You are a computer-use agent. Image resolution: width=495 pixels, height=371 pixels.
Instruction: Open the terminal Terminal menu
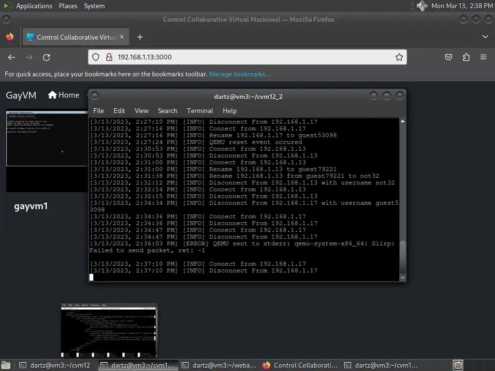coord(200,111)
